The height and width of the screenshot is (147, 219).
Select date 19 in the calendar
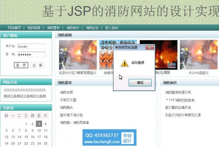click(7, 143)
